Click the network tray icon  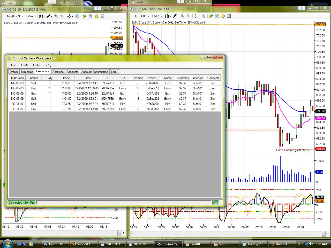(x=306, y=244)
